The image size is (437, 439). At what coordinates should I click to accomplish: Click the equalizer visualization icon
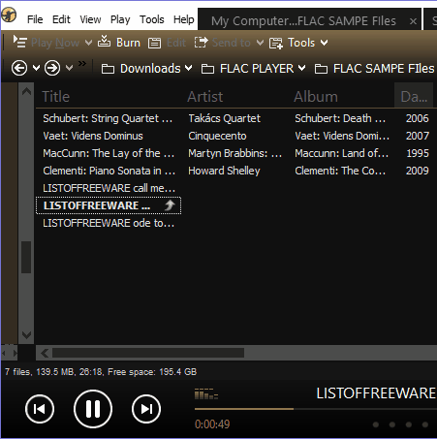(206, 394)
